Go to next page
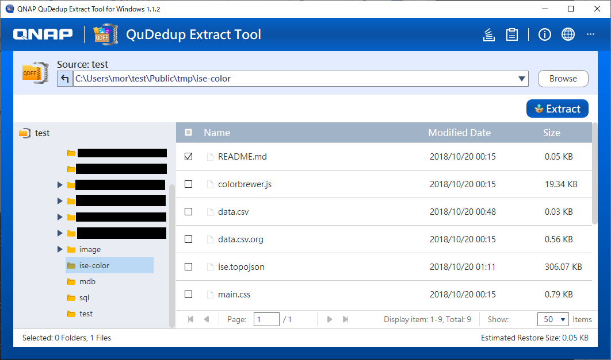 coord(330,319)
